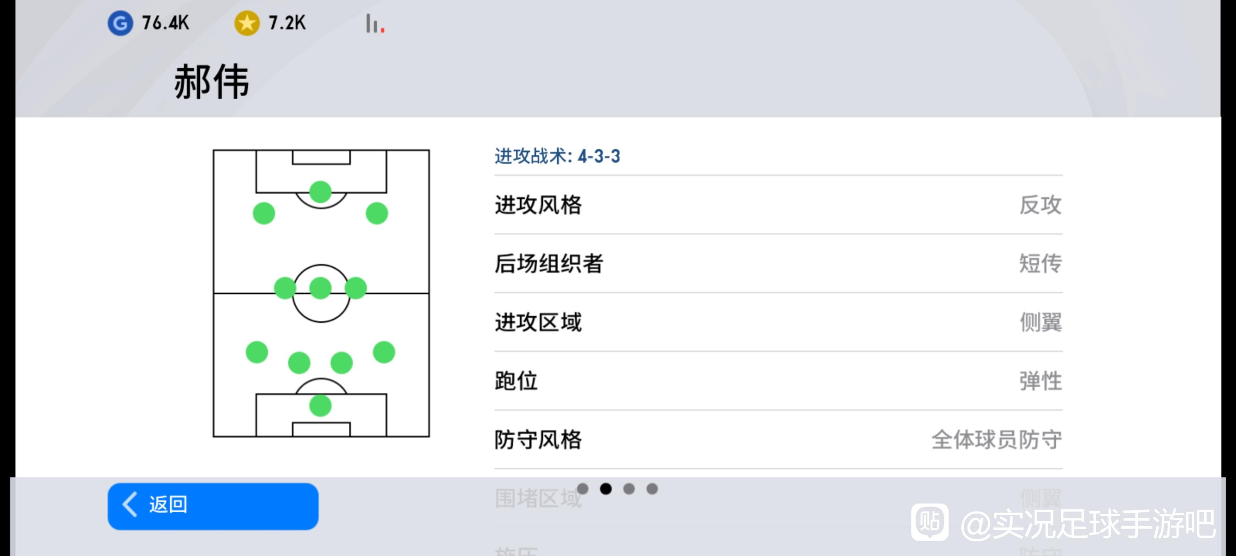Select the goalkeeper dot on the pitch

[x=320, y=406]
